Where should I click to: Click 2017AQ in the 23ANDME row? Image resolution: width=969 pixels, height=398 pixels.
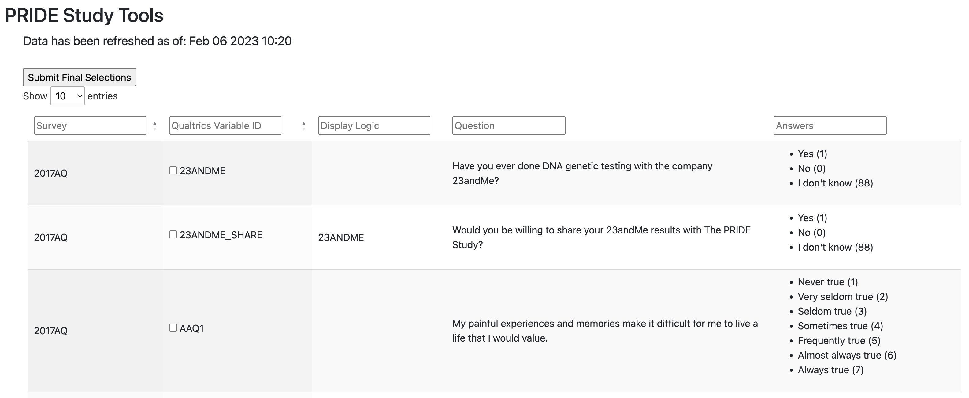point(51,173)
